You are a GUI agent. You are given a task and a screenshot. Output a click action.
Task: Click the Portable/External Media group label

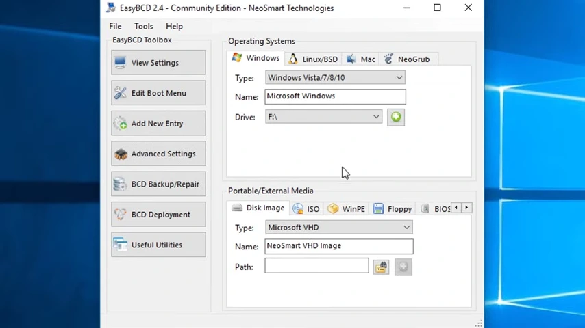click(x=271, y=191)
